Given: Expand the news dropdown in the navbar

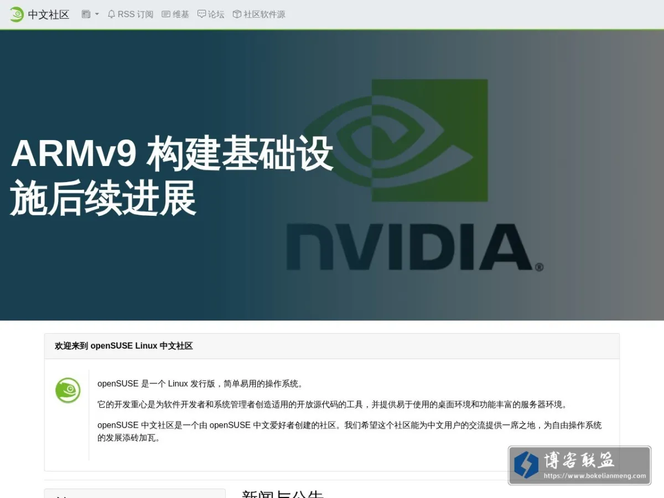Looking at the screenshot, I should (90, 14).
